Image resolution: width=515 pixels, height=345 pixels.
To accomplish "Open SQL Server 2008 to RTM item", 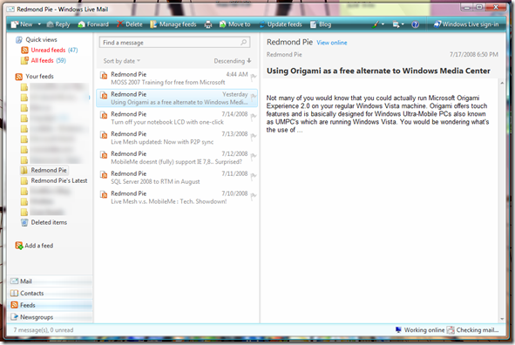I will 177,178.
